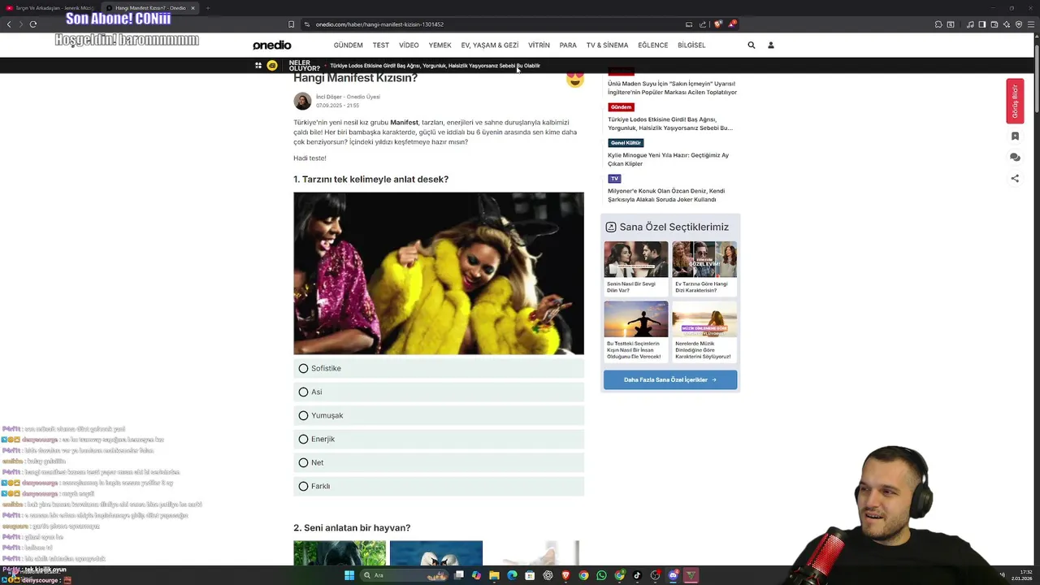
Task: Open File Explorer from taskbar
Action: point(494,575)
